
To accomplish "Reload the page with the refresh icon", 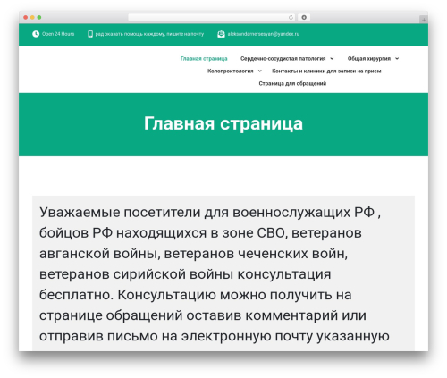I will coord(291,17).
